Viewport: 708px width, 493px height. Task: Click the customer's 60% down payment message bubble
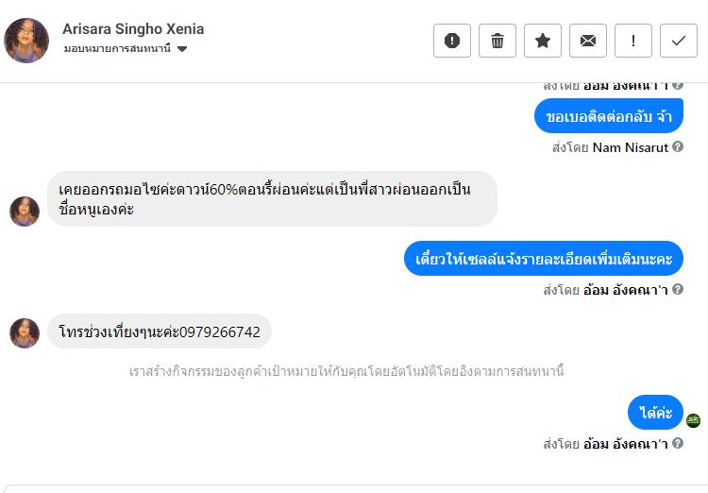point(272,198)
